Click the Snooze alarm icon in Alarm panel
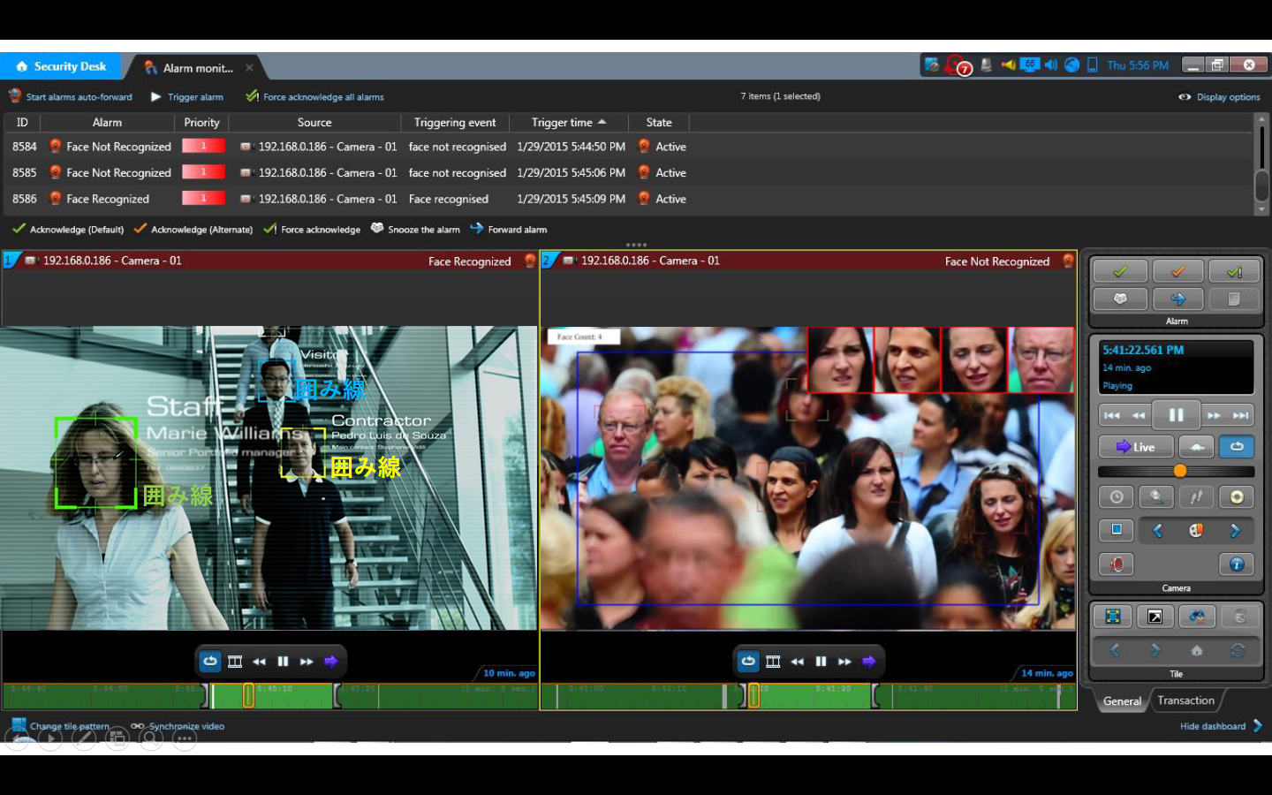The width and height of the screenshot is (1272, 795). coord(1119,299)
